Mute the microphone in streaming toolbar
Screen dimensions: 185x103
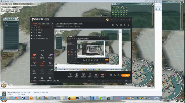96,75
